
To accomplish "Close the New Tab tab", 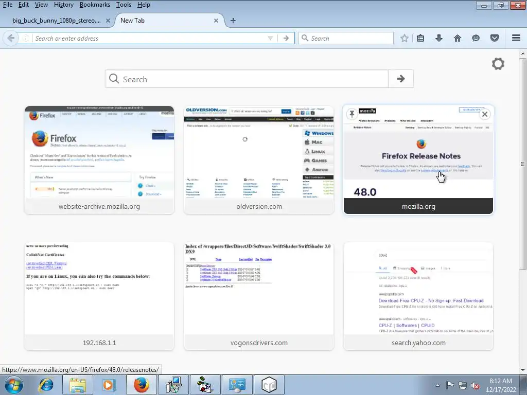I will 216,21.
